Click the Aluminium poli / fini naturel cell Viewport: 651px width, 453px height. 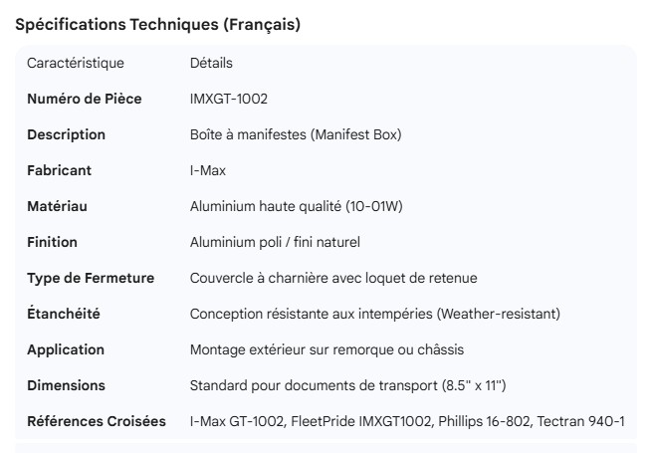(x=275, y=242)
